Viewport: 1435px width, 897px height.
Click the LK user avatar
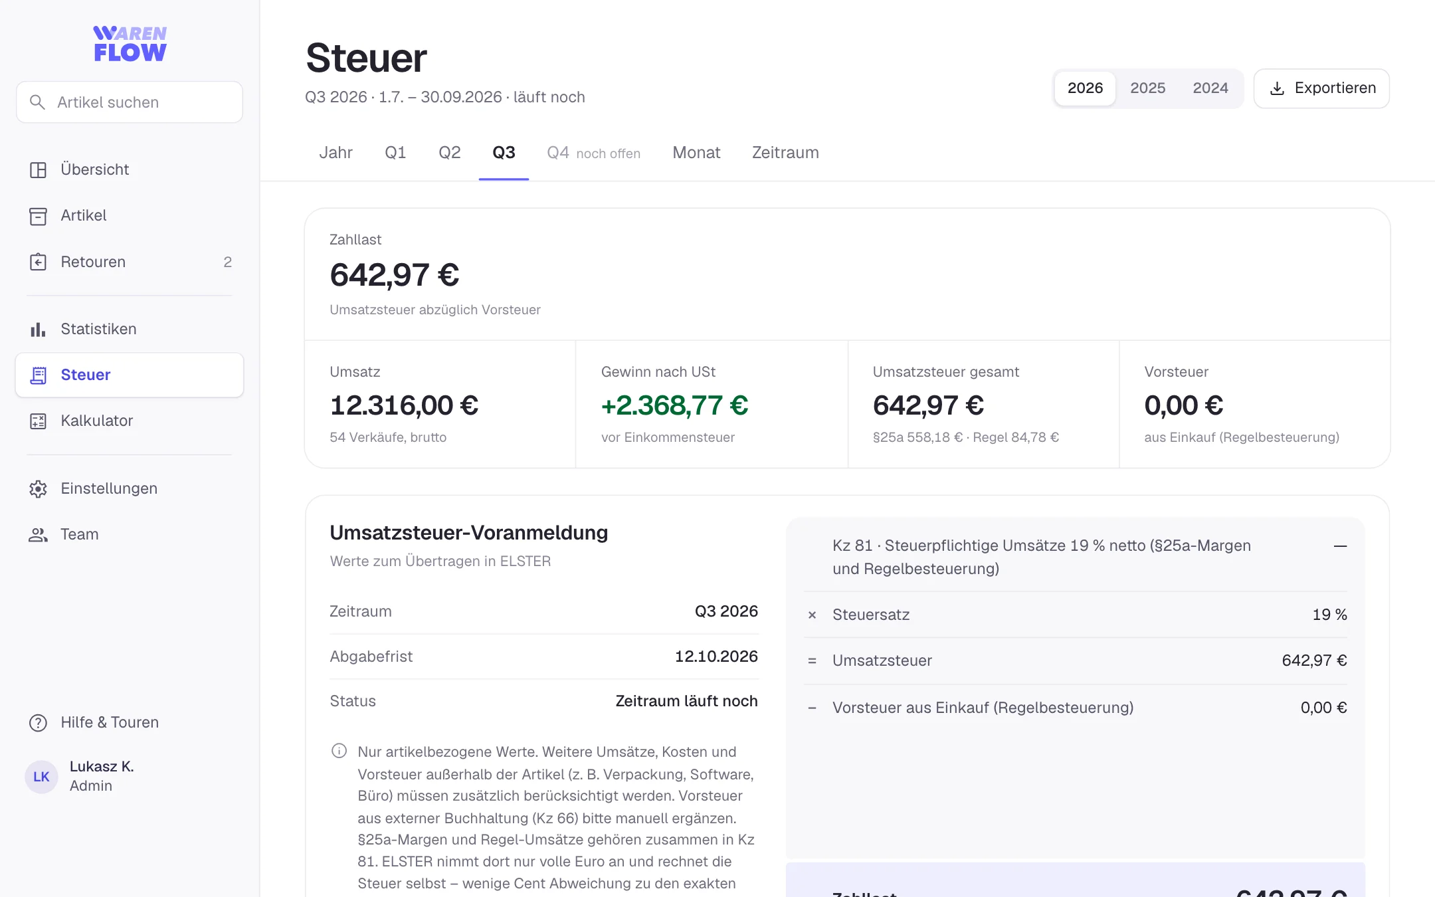coord(41,777)
